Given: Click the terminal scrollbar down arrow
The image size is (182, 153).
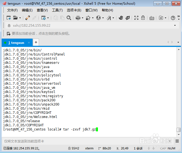Looking at the screenshot, I should (x=179, y=135).
